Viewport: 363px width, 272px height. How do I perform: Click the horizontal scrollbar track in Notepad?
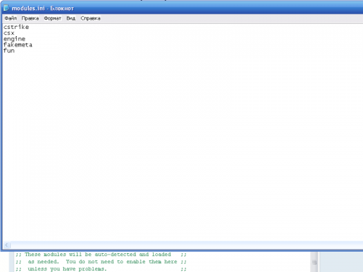click(187, 245)
